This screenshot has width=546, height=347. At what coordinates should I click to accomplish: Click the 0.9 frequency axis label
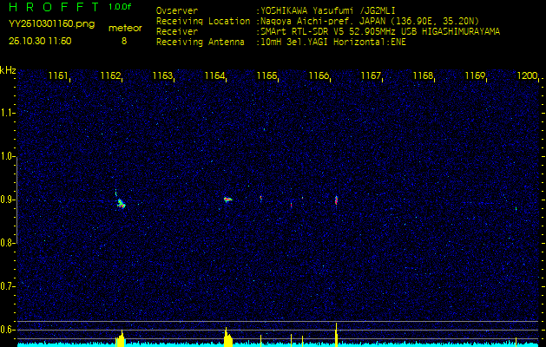[8, 200]
